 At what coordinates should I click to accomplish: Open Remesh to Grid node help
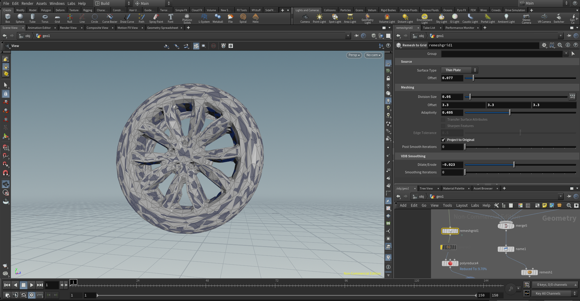[576, 45]
